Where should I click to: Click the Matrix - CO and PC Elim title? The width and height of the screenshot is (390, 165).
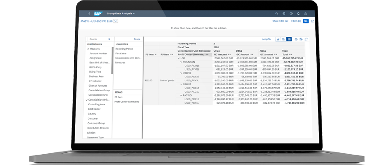(97, 21)
